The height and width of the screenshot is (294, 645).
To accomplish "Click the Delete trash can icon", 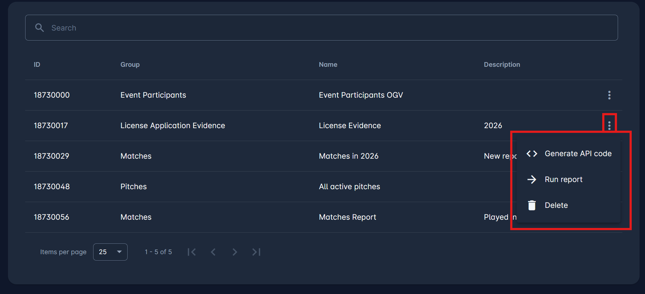I will (532, 205).
